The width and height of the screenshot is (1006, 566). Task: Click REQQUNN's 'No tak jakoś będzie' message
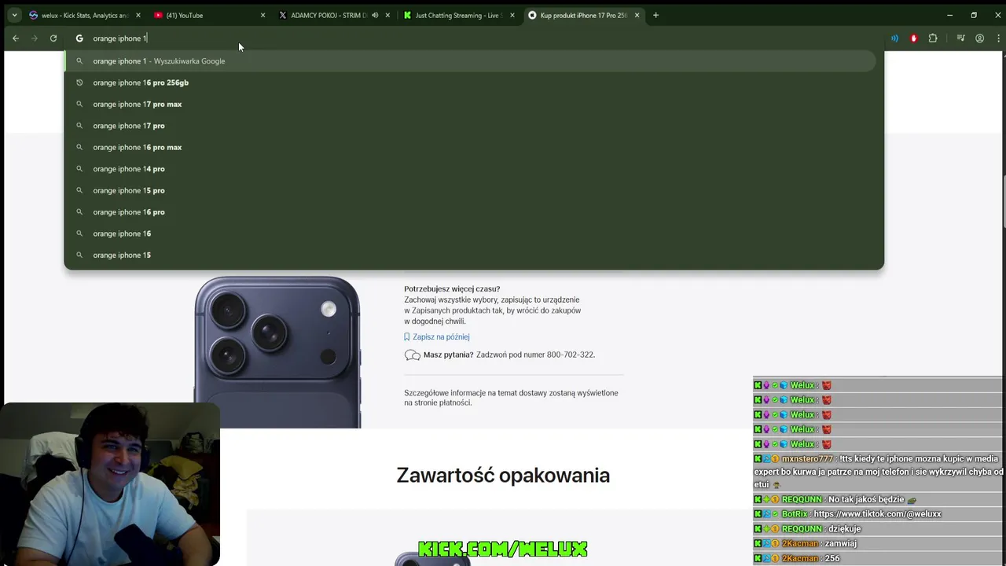click(866, 499)
